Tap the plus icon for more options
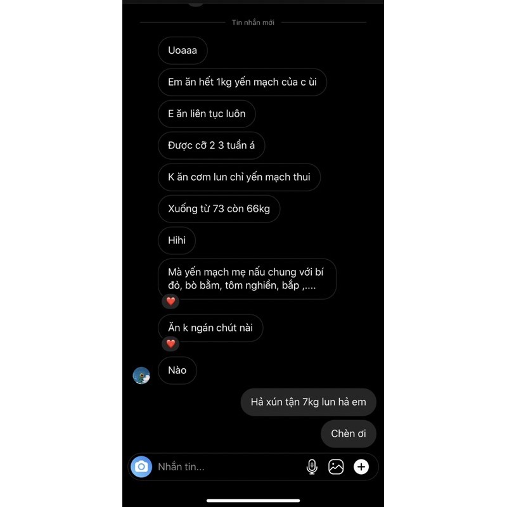 click(x=361, y=466)
